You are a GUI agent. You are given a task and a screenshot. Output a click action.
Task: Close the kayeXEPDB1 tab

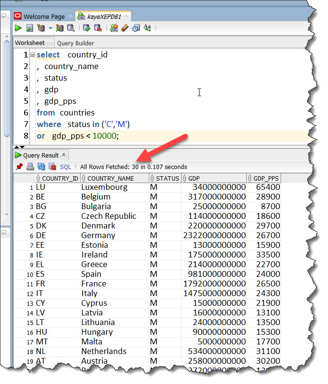pos(127,16)
